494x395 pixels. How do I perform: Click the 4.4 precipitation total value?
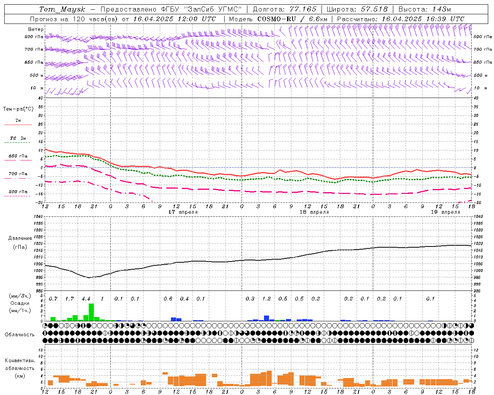click(x=86, y=299)
